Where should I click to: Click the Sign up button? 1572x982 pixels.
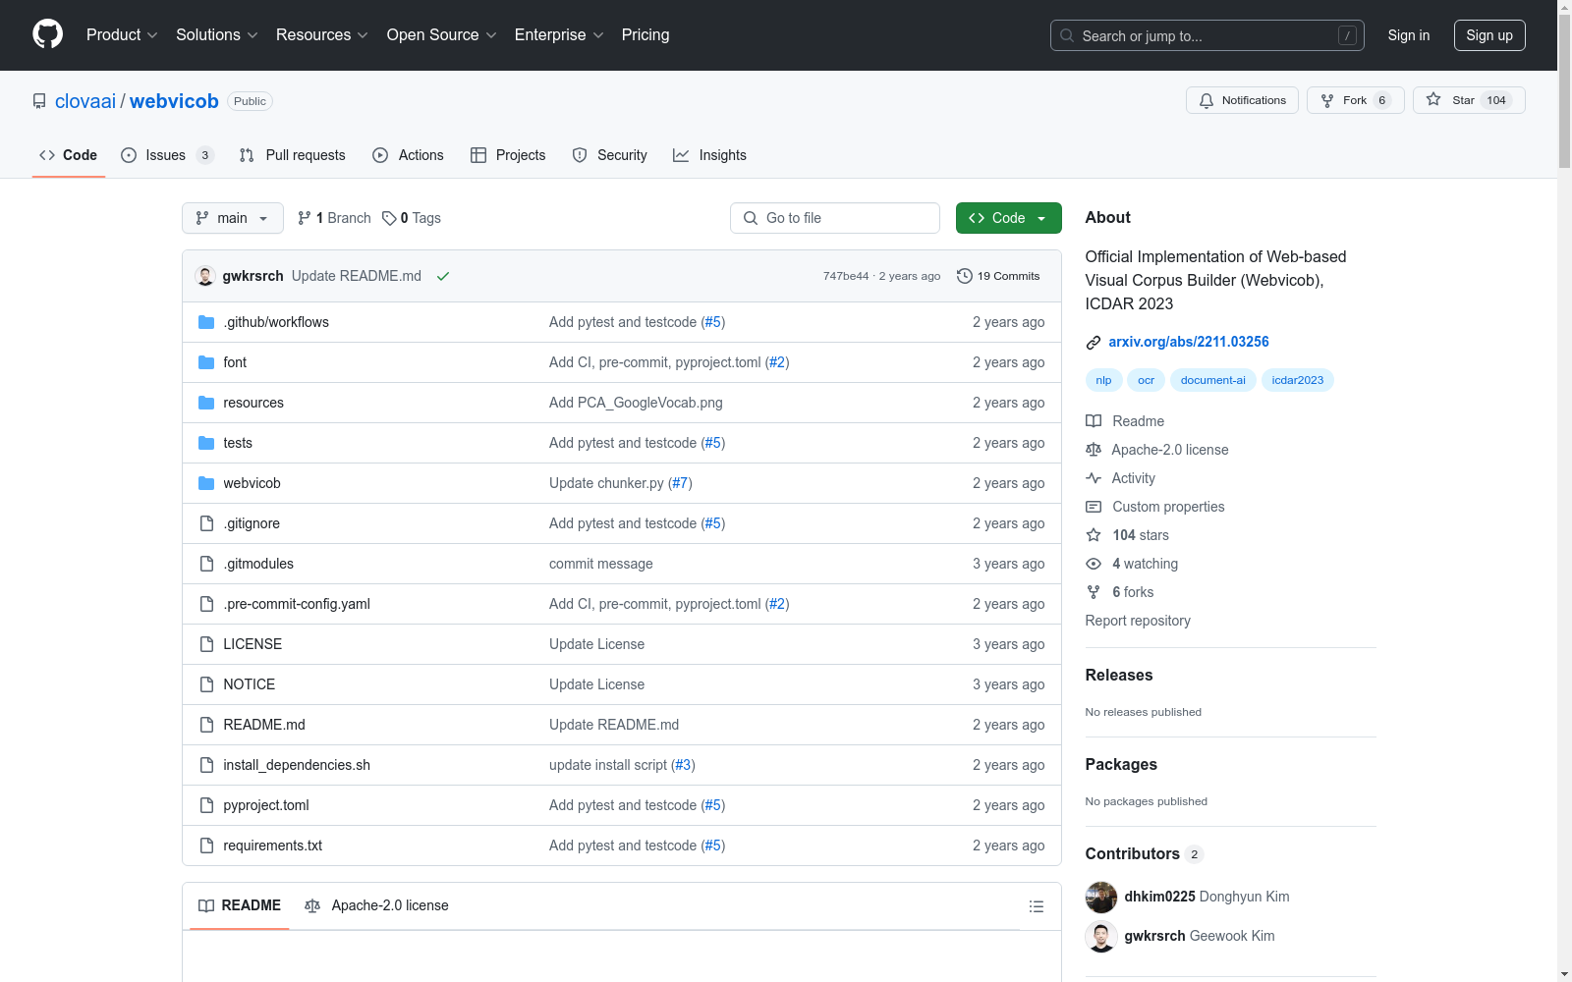1489,35
